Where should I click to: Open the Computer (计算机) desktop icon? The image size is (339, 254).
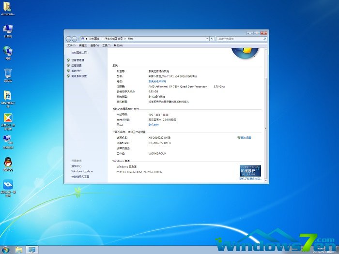point(8,29)
